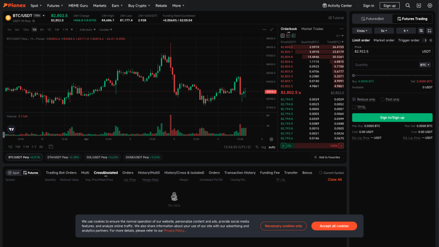Image resolution: width=439 pixels, height=247 pixels.
Task: Select combined buy/sell orderbook view icon
Action: pos(283,36)
